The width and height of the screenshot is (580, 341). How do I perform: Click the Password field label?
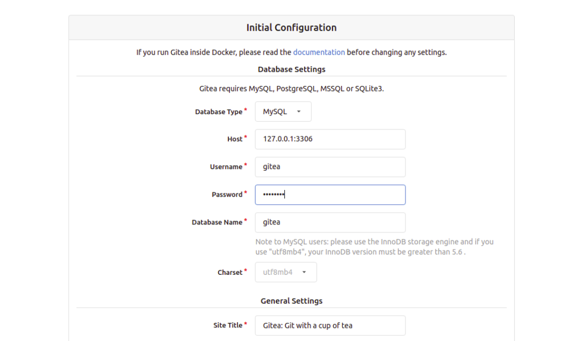(x=227, y=195)
